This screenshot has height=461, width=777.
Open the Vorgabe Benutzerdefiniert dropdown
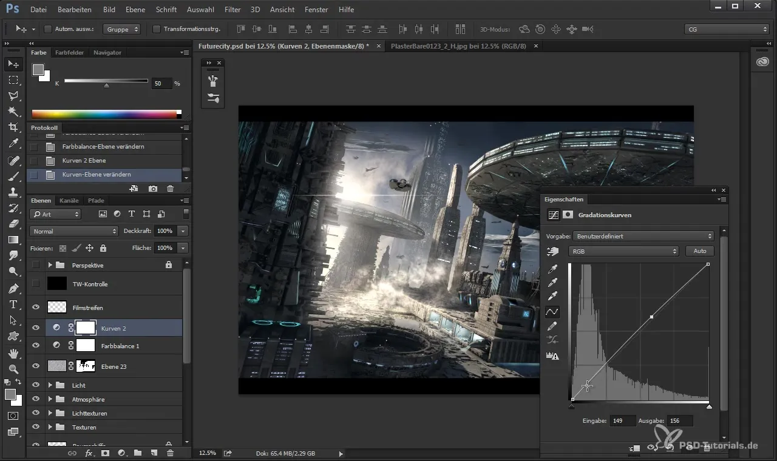644,236
